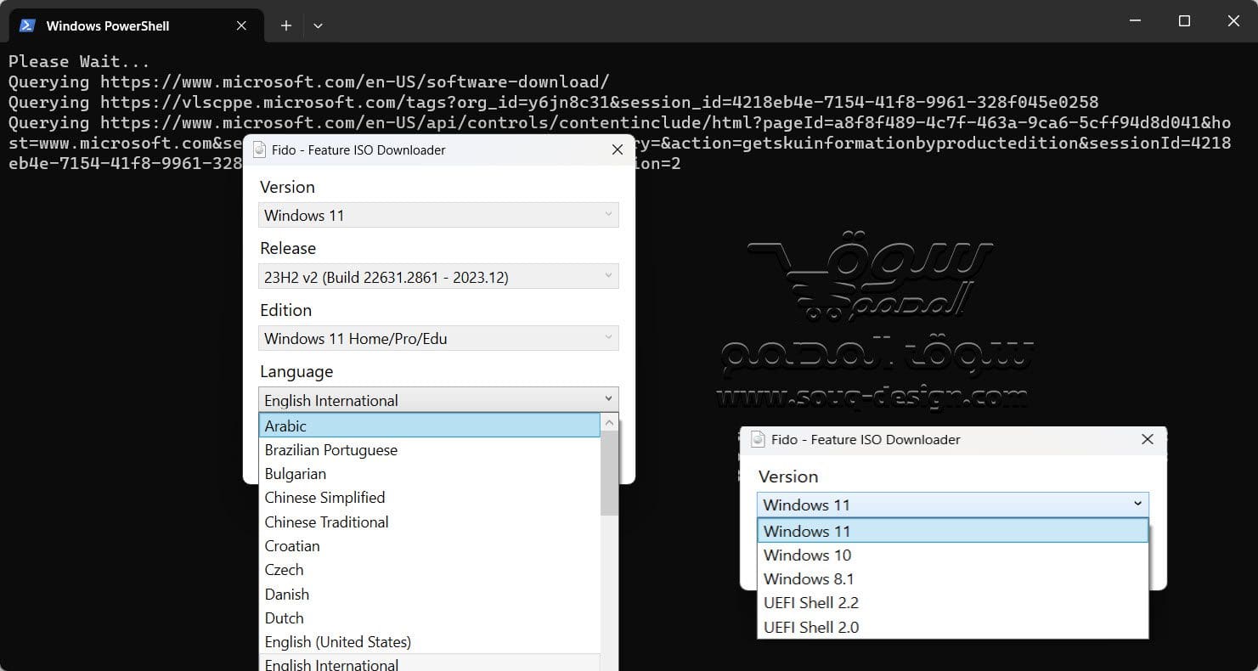The width and height of the screenshot is (1258, 671).
Task: Open the Release dropdown showing 23H2 v2
Action: click(438, 277)
